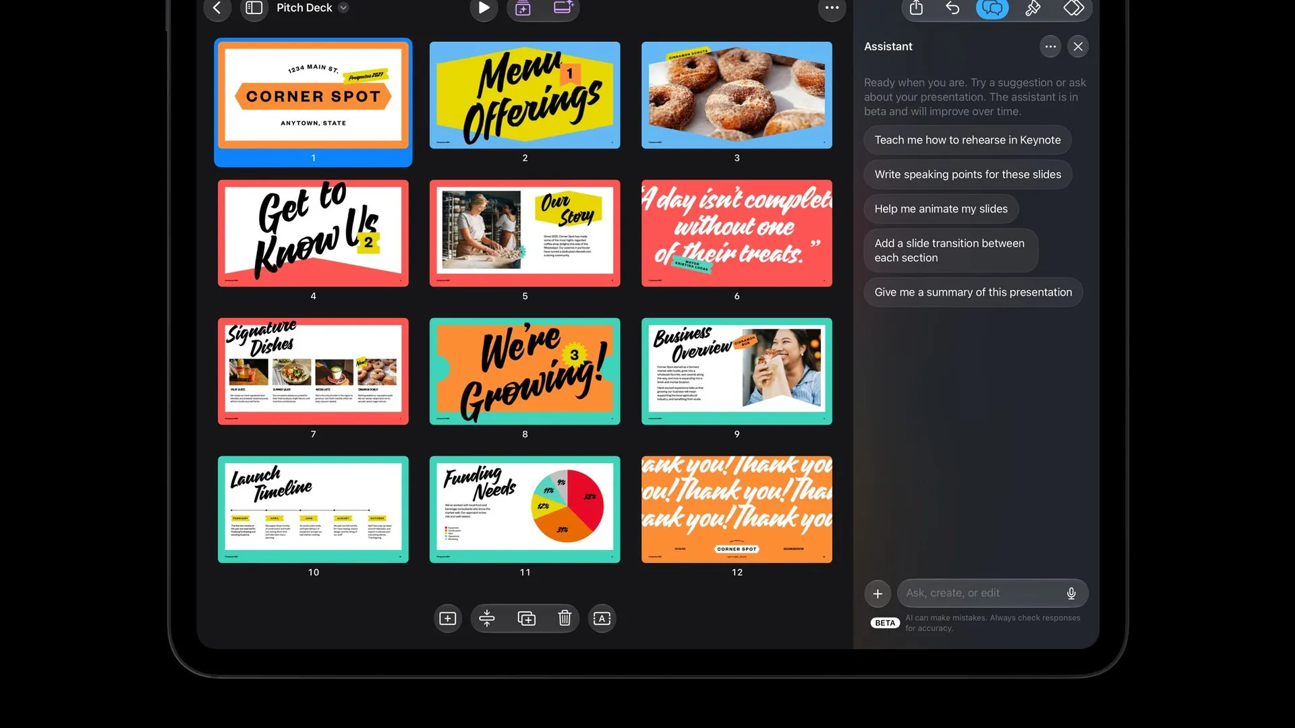The width and height of the screenshot is (1295, 728).
Task: Select slide 12 Thank you thumbnail
Action: 737,510
